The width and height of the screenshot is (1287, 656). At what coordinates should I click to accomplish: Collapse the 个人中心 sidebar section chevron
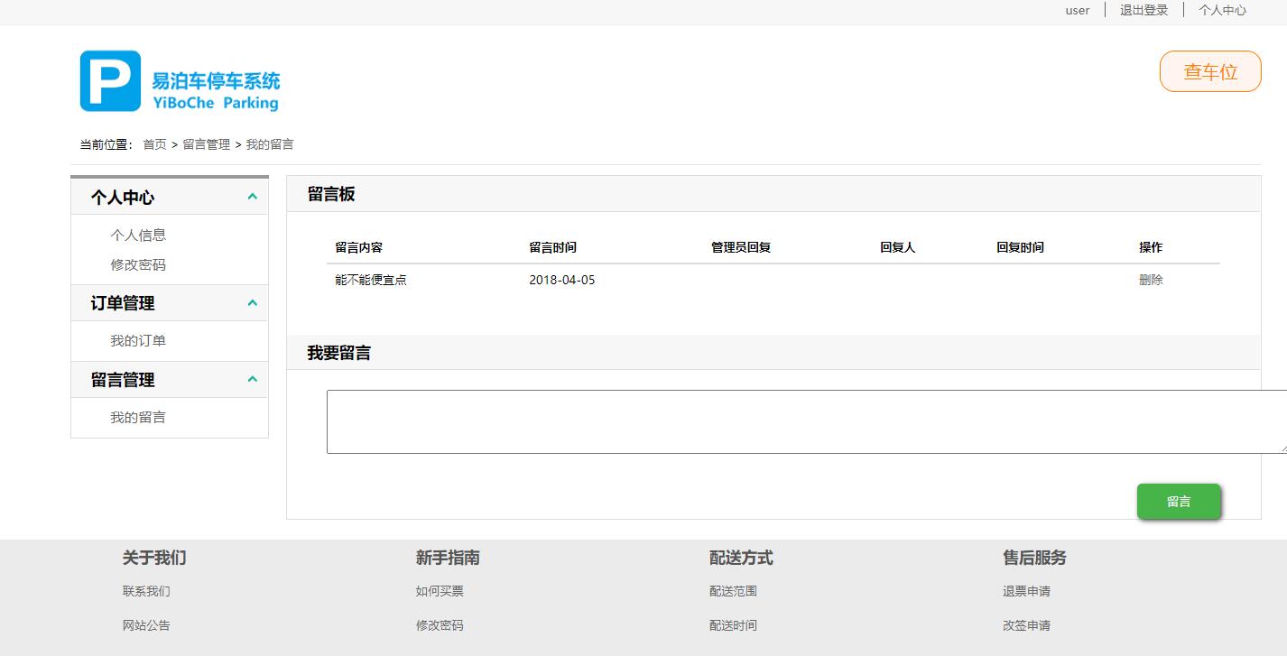click(x=253, y=197)
